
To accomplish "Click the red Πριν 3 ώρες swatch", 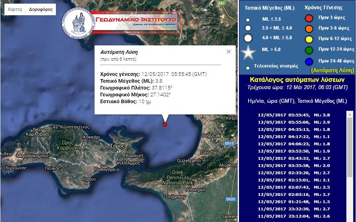I will click(309, 18).
